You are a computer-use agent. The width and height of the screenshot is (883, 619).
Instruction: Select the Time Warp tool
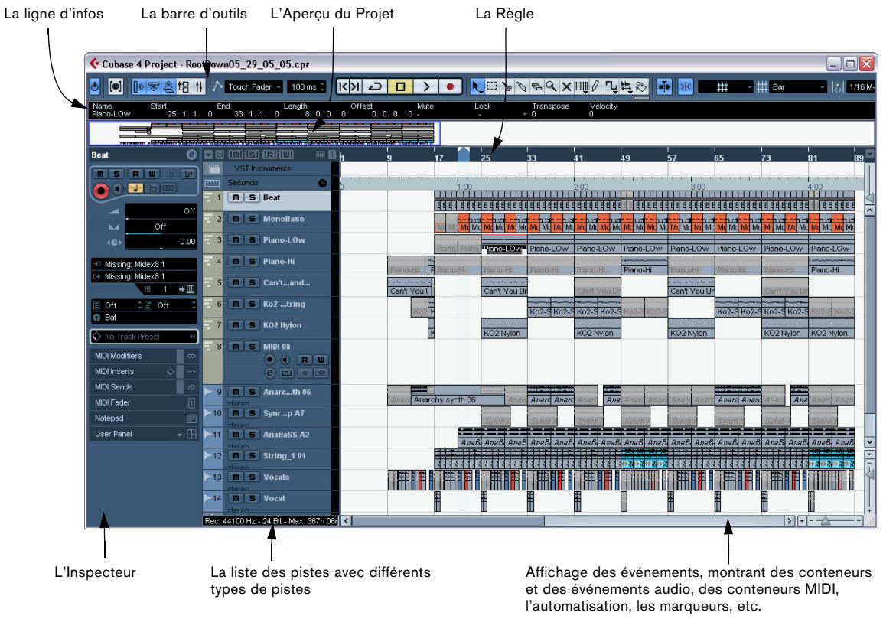coord(582,86)
